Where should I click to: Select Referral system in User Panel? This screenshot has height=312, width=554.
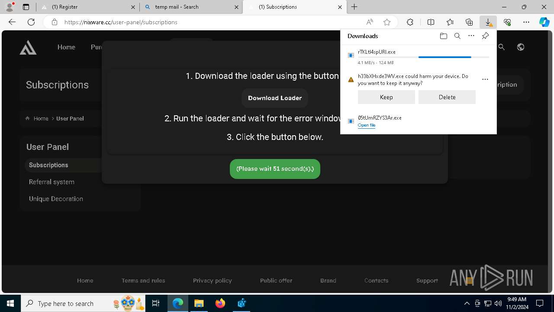pyautogui.click(x=52, y=182)
